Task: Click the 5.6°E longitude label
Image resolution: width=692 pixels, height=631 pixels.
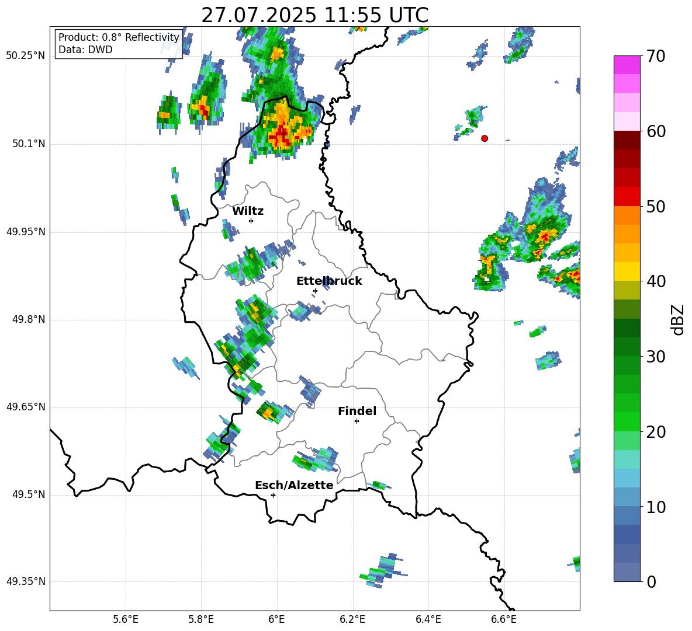Action: coord(126,619)
